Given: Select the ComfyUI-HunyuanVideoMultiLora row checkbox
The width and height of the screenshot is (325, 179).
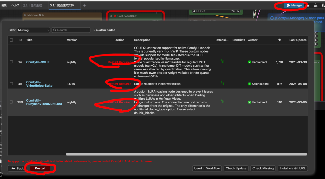Looking at the screenshot, I should pyautogui.click(x=11, y=102).
